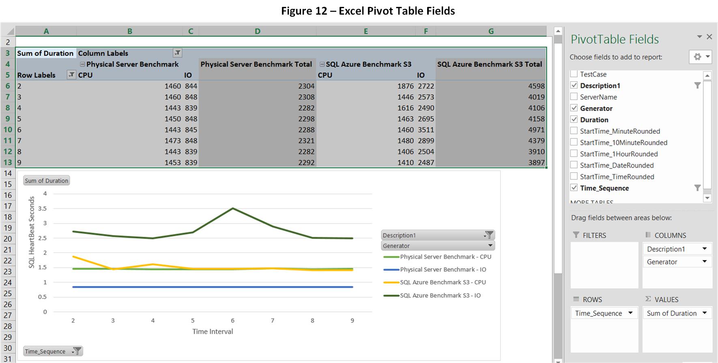Viewport: 718px width, 363px height.
Task: Open the Time_Sequence rows field dropdown
Action: point(630,313)
